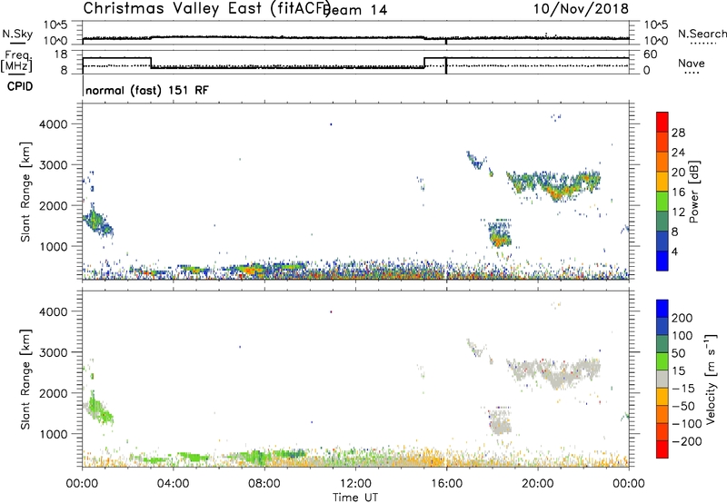Click the date '10/Nov/2018'
Image resolution: width=727 pixels, height=503 pixels.
[x=581, y=8]
